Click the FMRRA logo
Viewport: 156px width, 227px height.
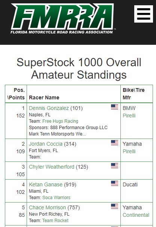pos(63,18)
